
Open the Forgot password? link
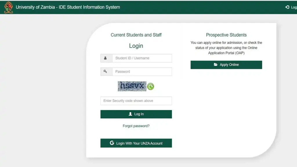click(x=136, y=126)
